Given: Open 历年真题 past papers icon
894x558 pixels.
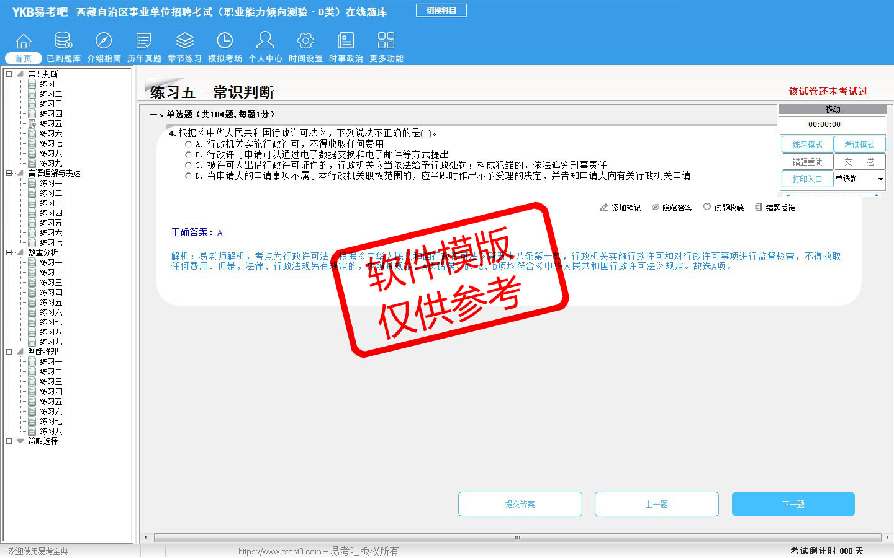Looking at the screenshot, I should click(x=144, y=41).
